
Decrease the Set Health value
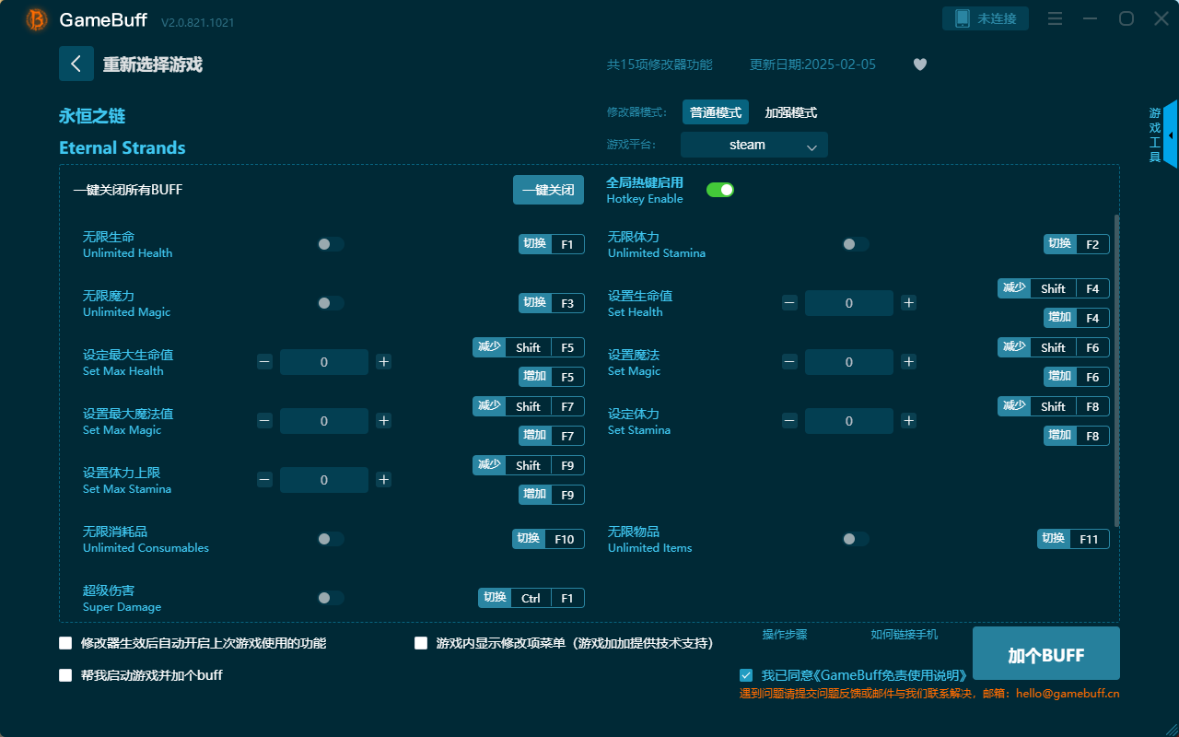(789, 303)
